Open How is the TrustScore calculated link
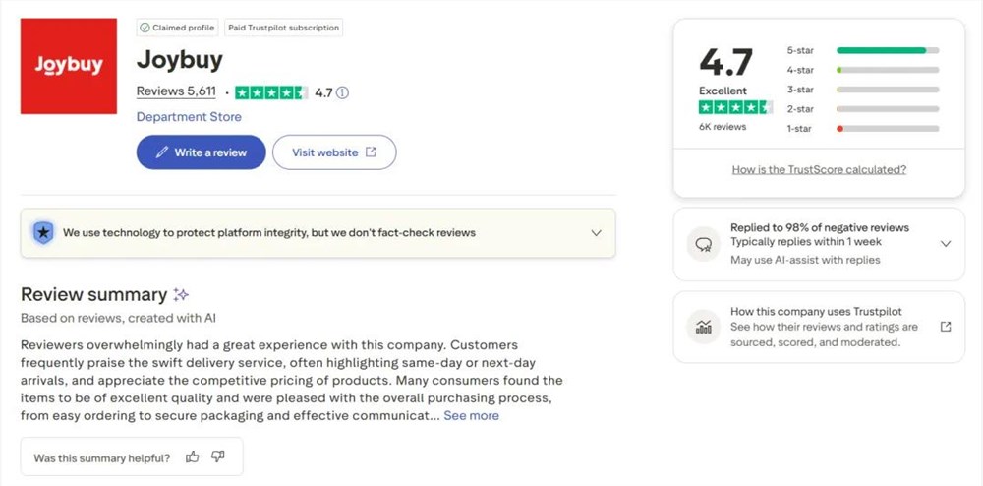The width and height of the screenshot is (983, 486). pyautogui.click(x=819, y=169)
